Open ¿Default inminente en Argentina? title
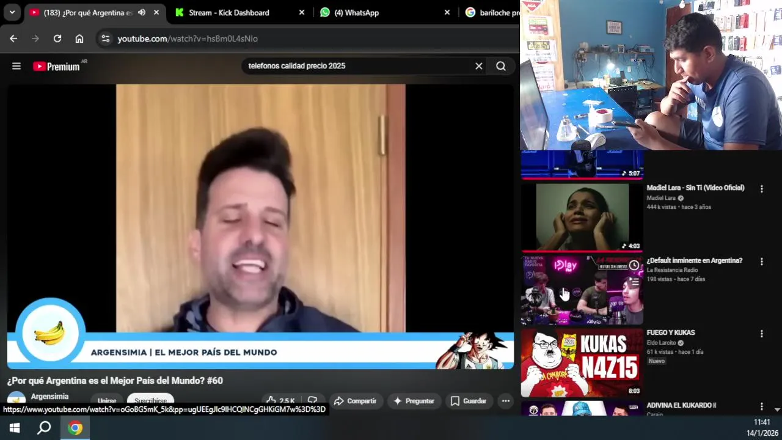The image size is (782, 440). click(695, 260)
